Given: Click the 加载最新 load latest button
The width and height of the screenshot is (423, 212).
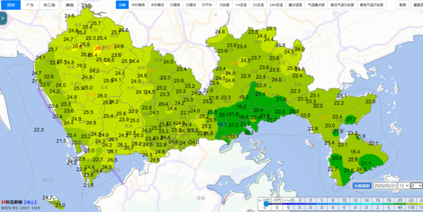Looking at the screenshot, I should tap(362, 186).
